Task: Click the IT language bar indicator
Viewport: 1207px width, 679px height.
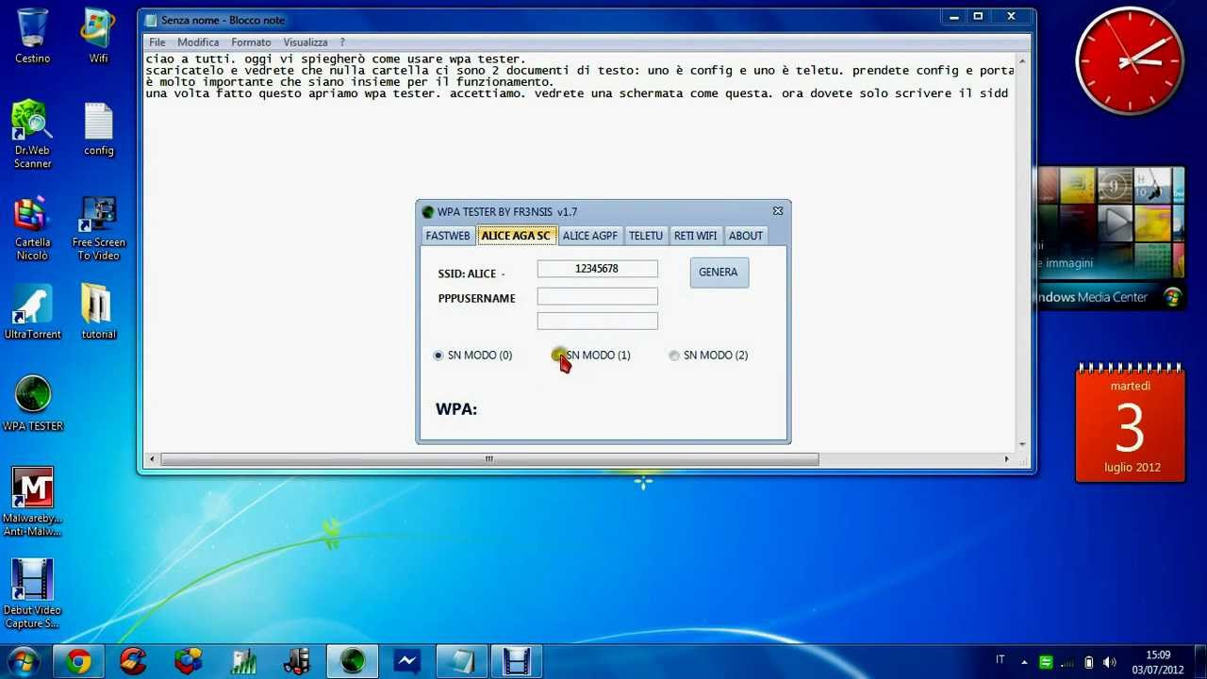Action: pos(1000,660)
